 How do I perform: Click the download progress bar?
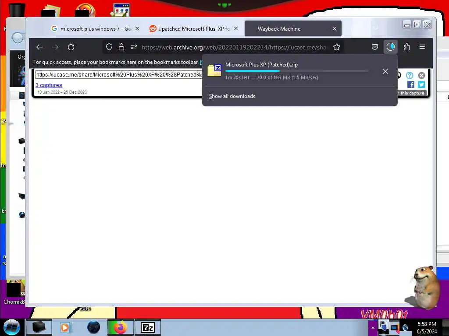click(297, 71)
